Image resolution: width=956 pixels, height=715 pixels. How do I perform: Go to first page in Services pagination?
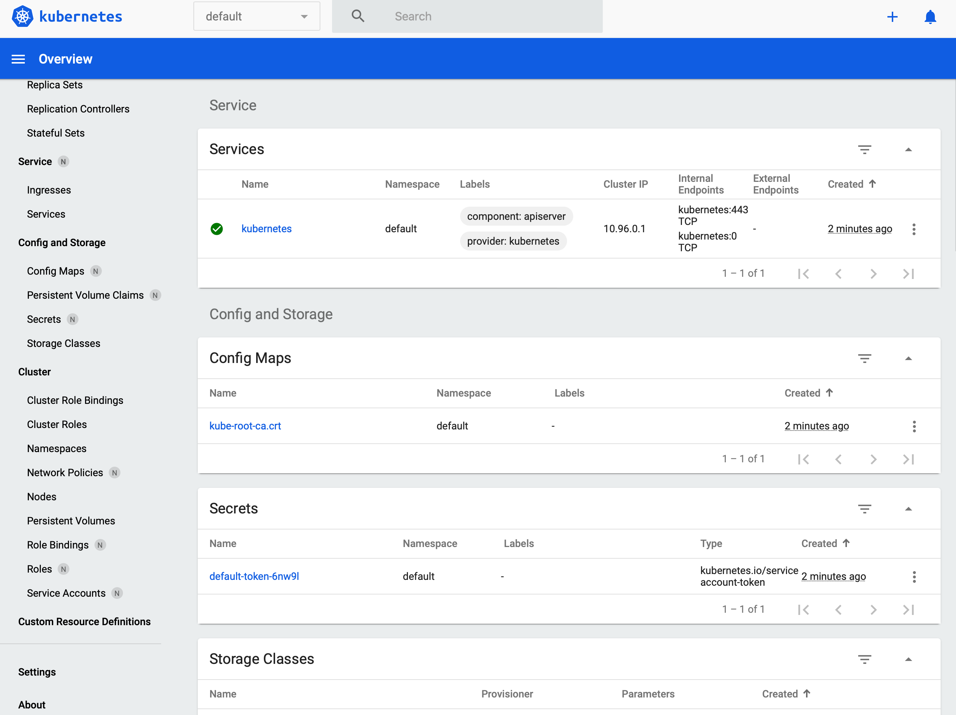point(803,274)
